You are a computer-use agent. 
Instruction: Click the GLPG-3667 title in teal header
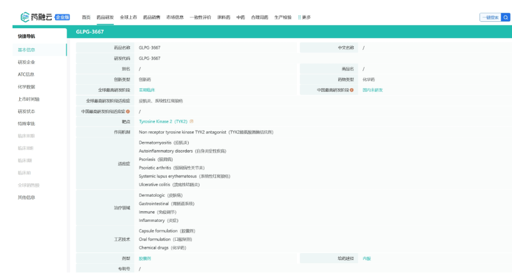coord(90,32)
